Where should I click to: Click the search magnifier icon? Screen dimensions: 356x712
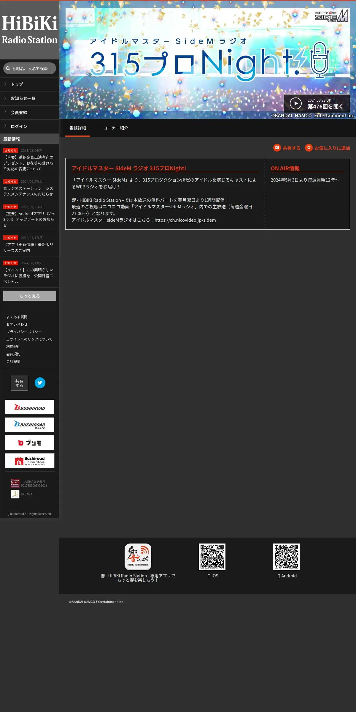[x=8, y=68]
